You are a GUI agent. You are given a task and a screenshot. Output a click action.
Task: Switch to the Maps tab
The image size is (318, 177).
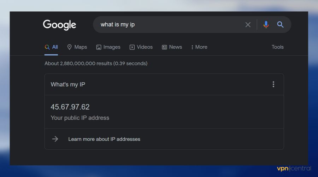coord(77,47)
